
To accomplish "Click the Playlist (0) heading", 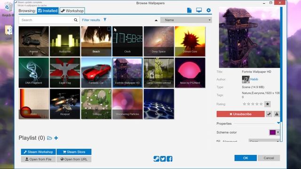I will pos(32,138).
